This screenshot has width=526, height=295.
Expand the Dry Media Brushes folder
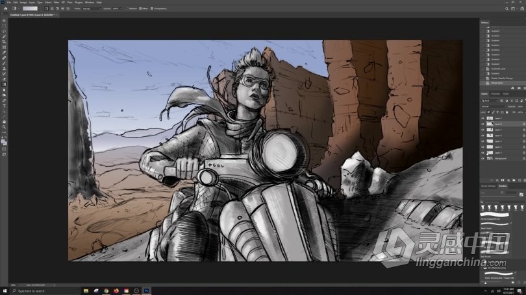[x=482, y=268]
